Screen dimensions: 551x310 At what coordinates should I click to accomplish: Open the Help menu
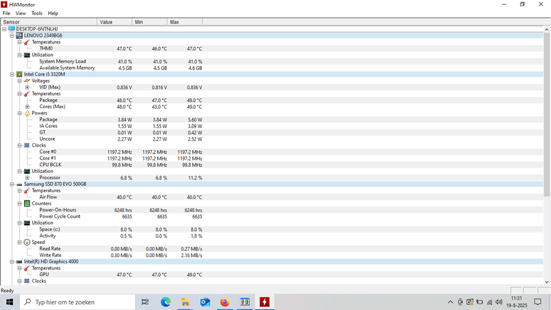53,13
